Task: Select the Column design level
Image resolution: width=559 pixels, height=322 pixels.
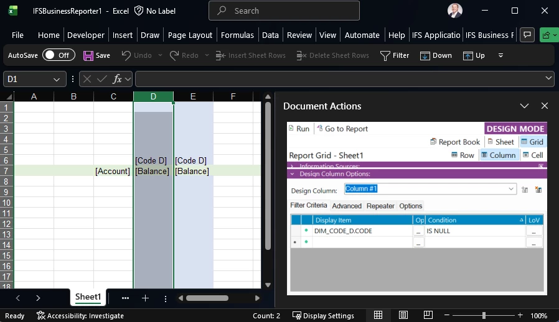Action: tap(499, 155)
